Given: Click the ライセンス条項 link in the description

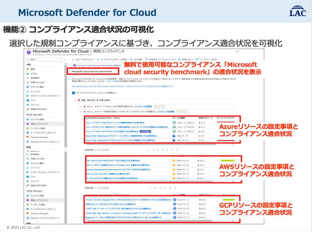Looking at the screenshot, I should pos(113,81).
